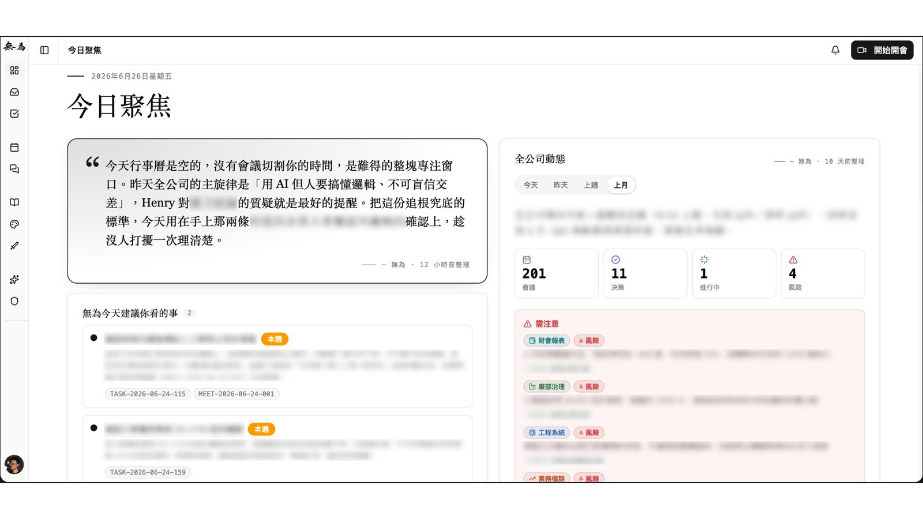Image resolution: width=923 pixels, height=519 pixels.
Task: Open the palette icon in sidebar
Action: pos(14,224)
